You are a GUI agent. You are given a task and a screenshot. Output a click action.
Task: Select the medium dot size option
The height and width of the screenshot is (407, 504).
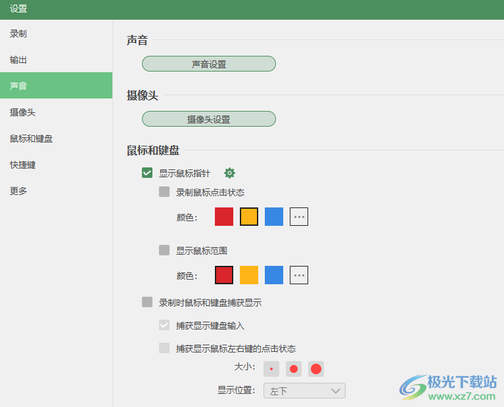[x=294, y=369]
